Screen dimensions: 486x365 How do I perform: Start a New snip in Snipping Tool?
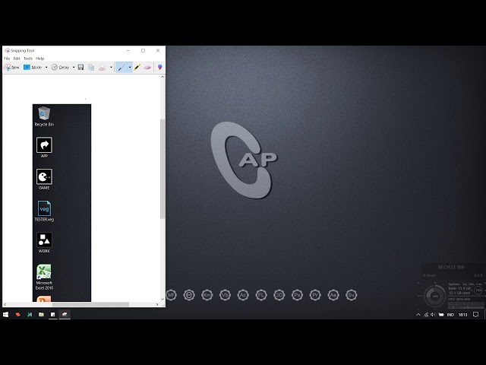[11, 68]
